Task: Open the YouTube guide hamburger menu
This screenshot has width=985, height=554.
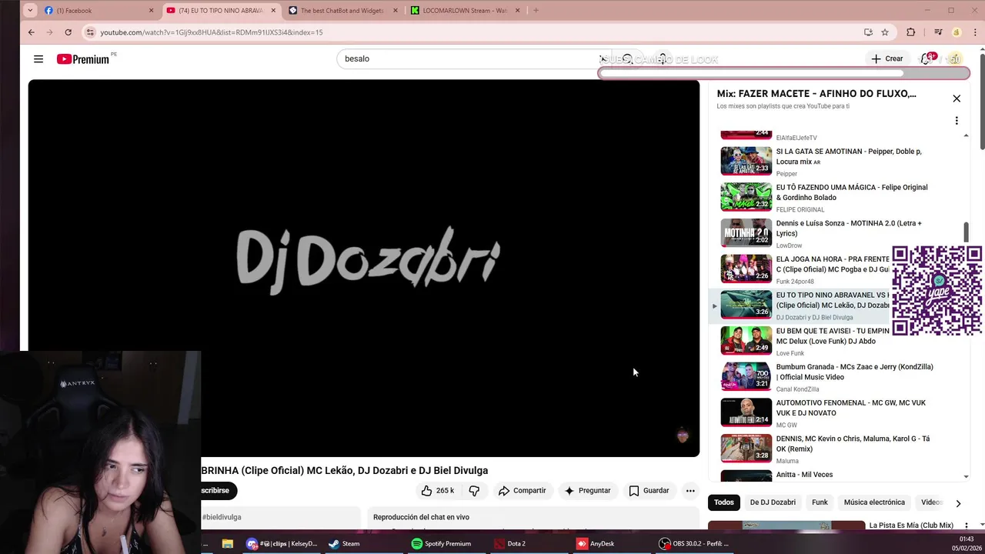Action: coord(38,59)
